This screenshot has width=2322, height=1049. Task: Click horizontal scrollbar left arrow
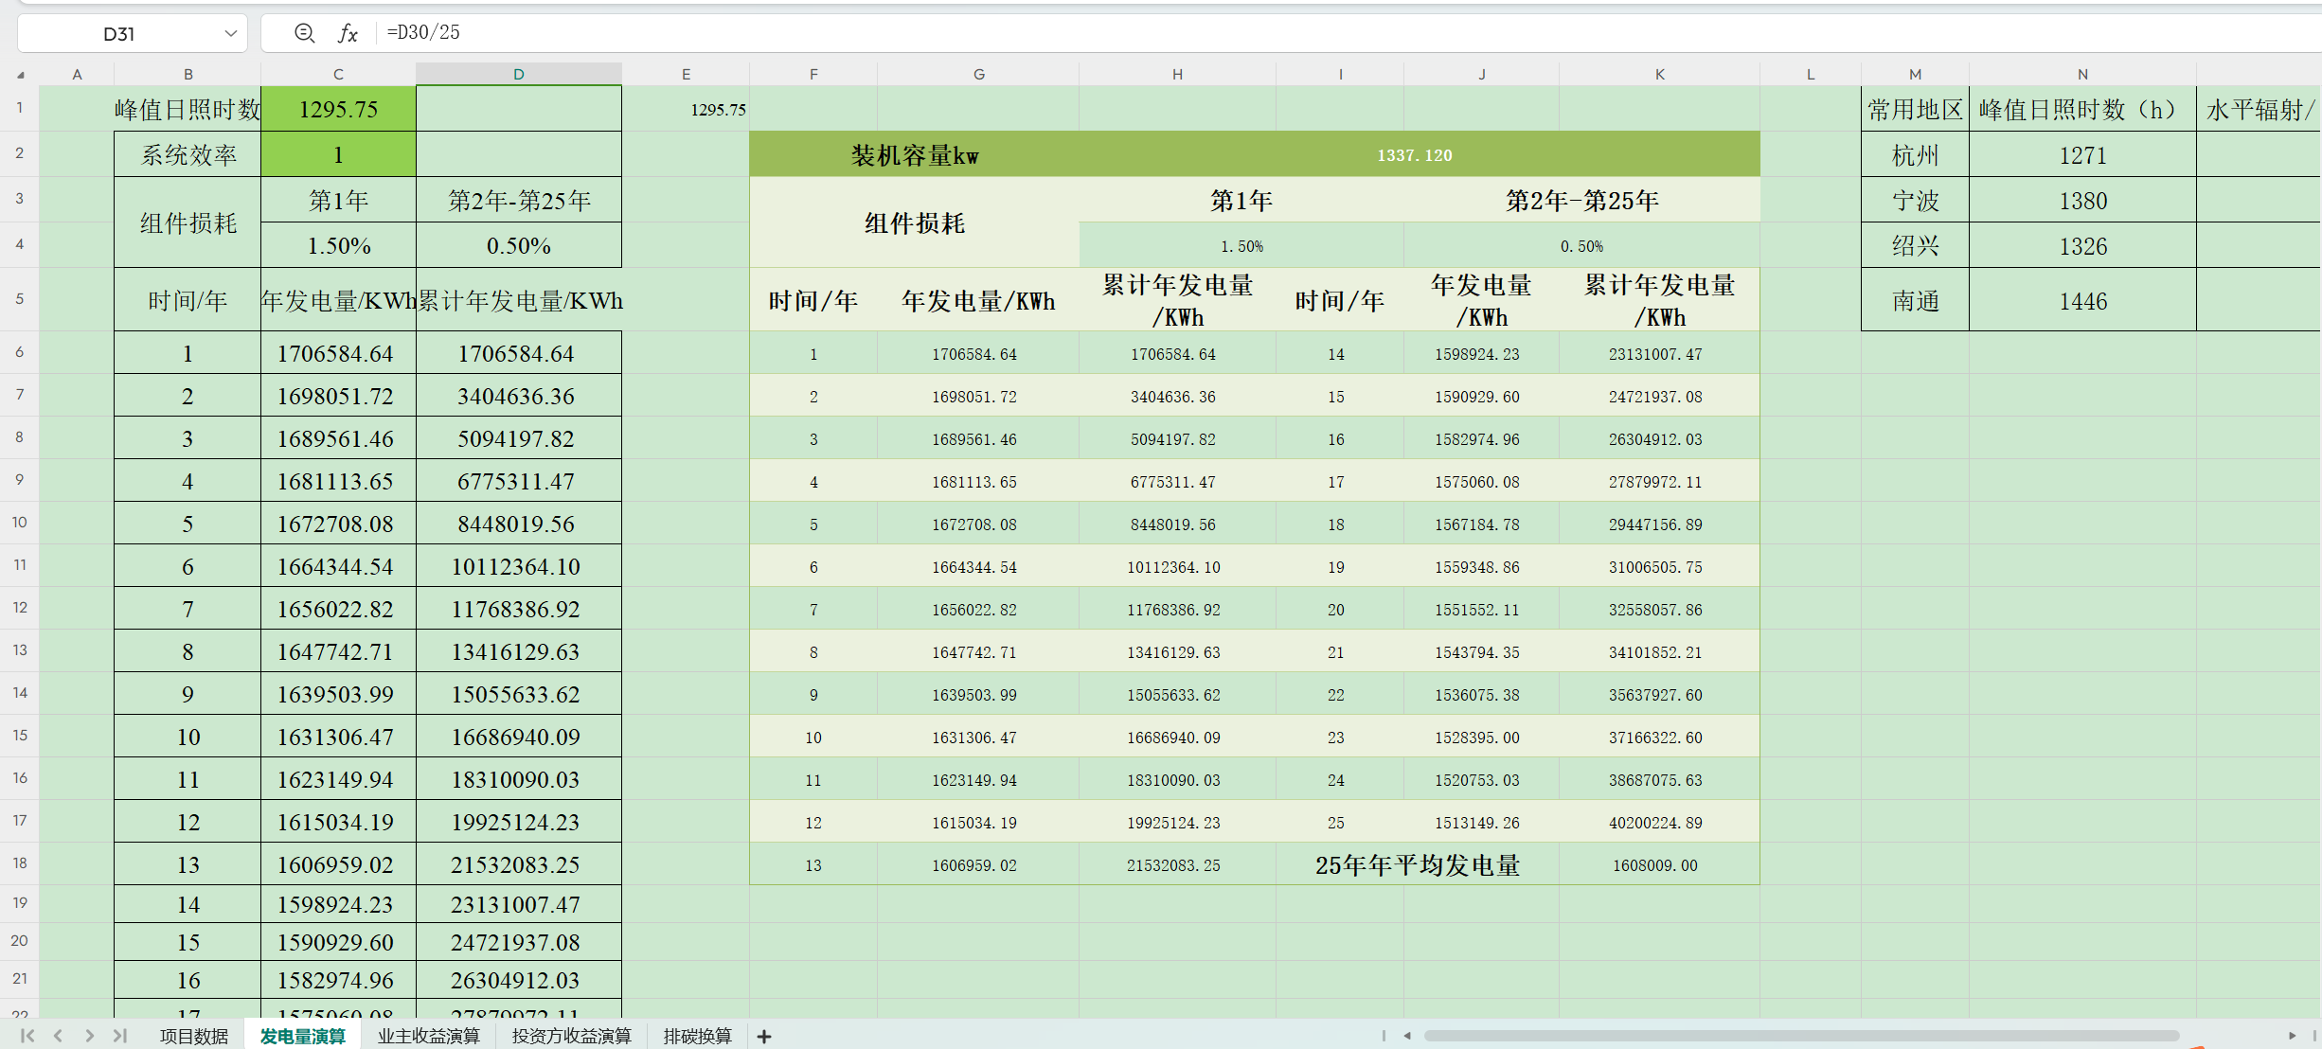pyautogui.click(x=1407, y=1036)
